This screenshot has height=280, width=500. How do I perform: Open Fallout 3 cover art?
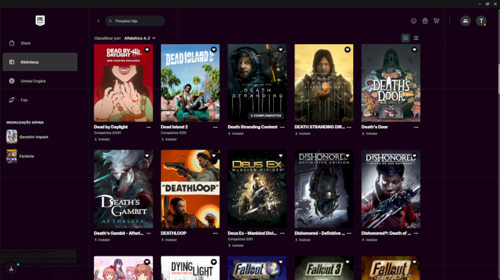324,268
